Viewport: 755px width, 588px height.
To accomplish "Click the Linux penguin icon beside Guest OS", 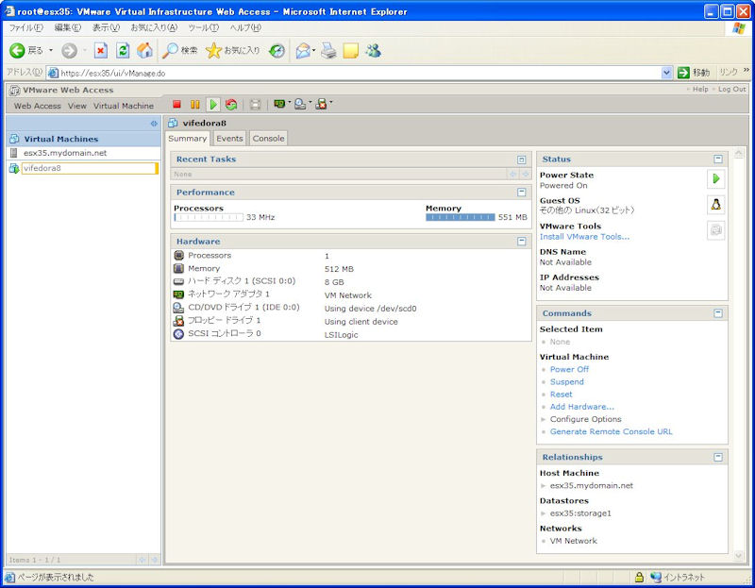I will tap(716, 204).
